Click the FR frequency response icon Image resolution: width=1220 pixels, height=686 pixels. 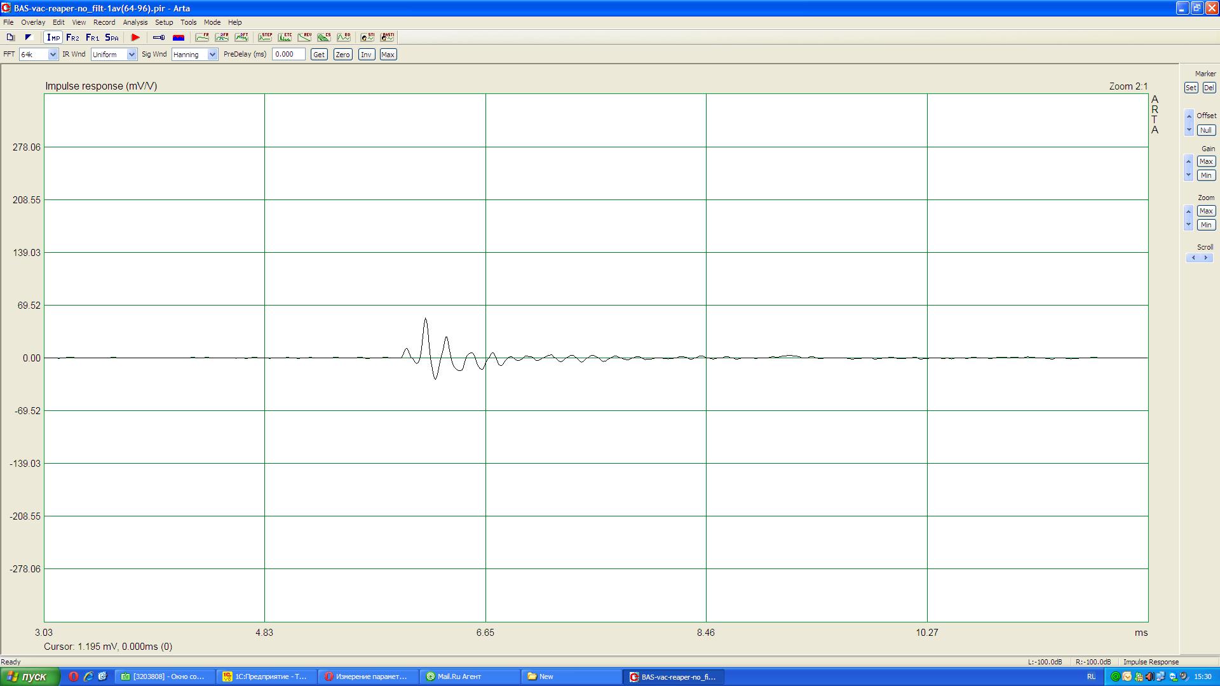coord(202,37)
